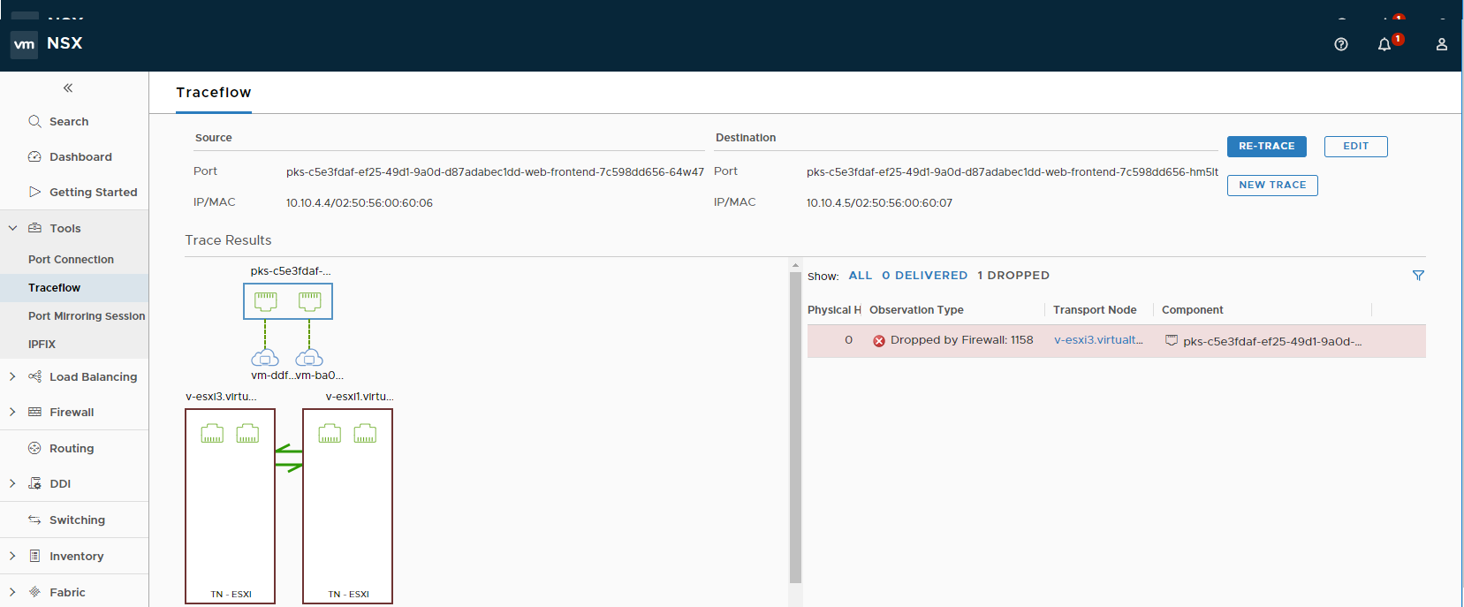
Task: Click the red dropped error icon
Action: pyautogui.click(x=879, y=341)
